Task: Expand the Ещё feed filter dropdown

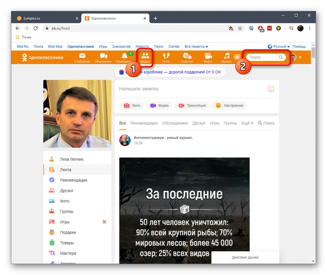Action: (x=247, y=123)
